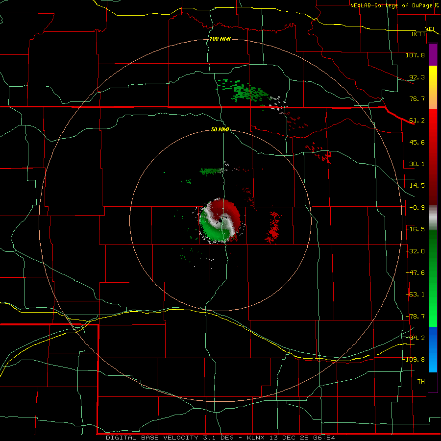Click the 92.3 value on velocity scale
The width and height of the screenshot is (441, 441).
[417, 77]
